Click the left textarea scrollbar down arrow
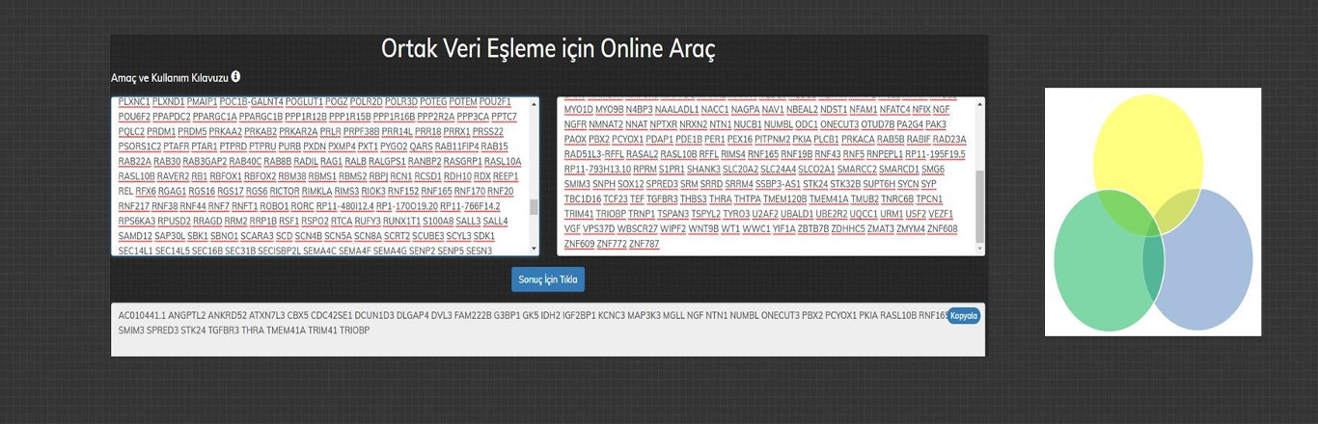 [x=535, y=250]
